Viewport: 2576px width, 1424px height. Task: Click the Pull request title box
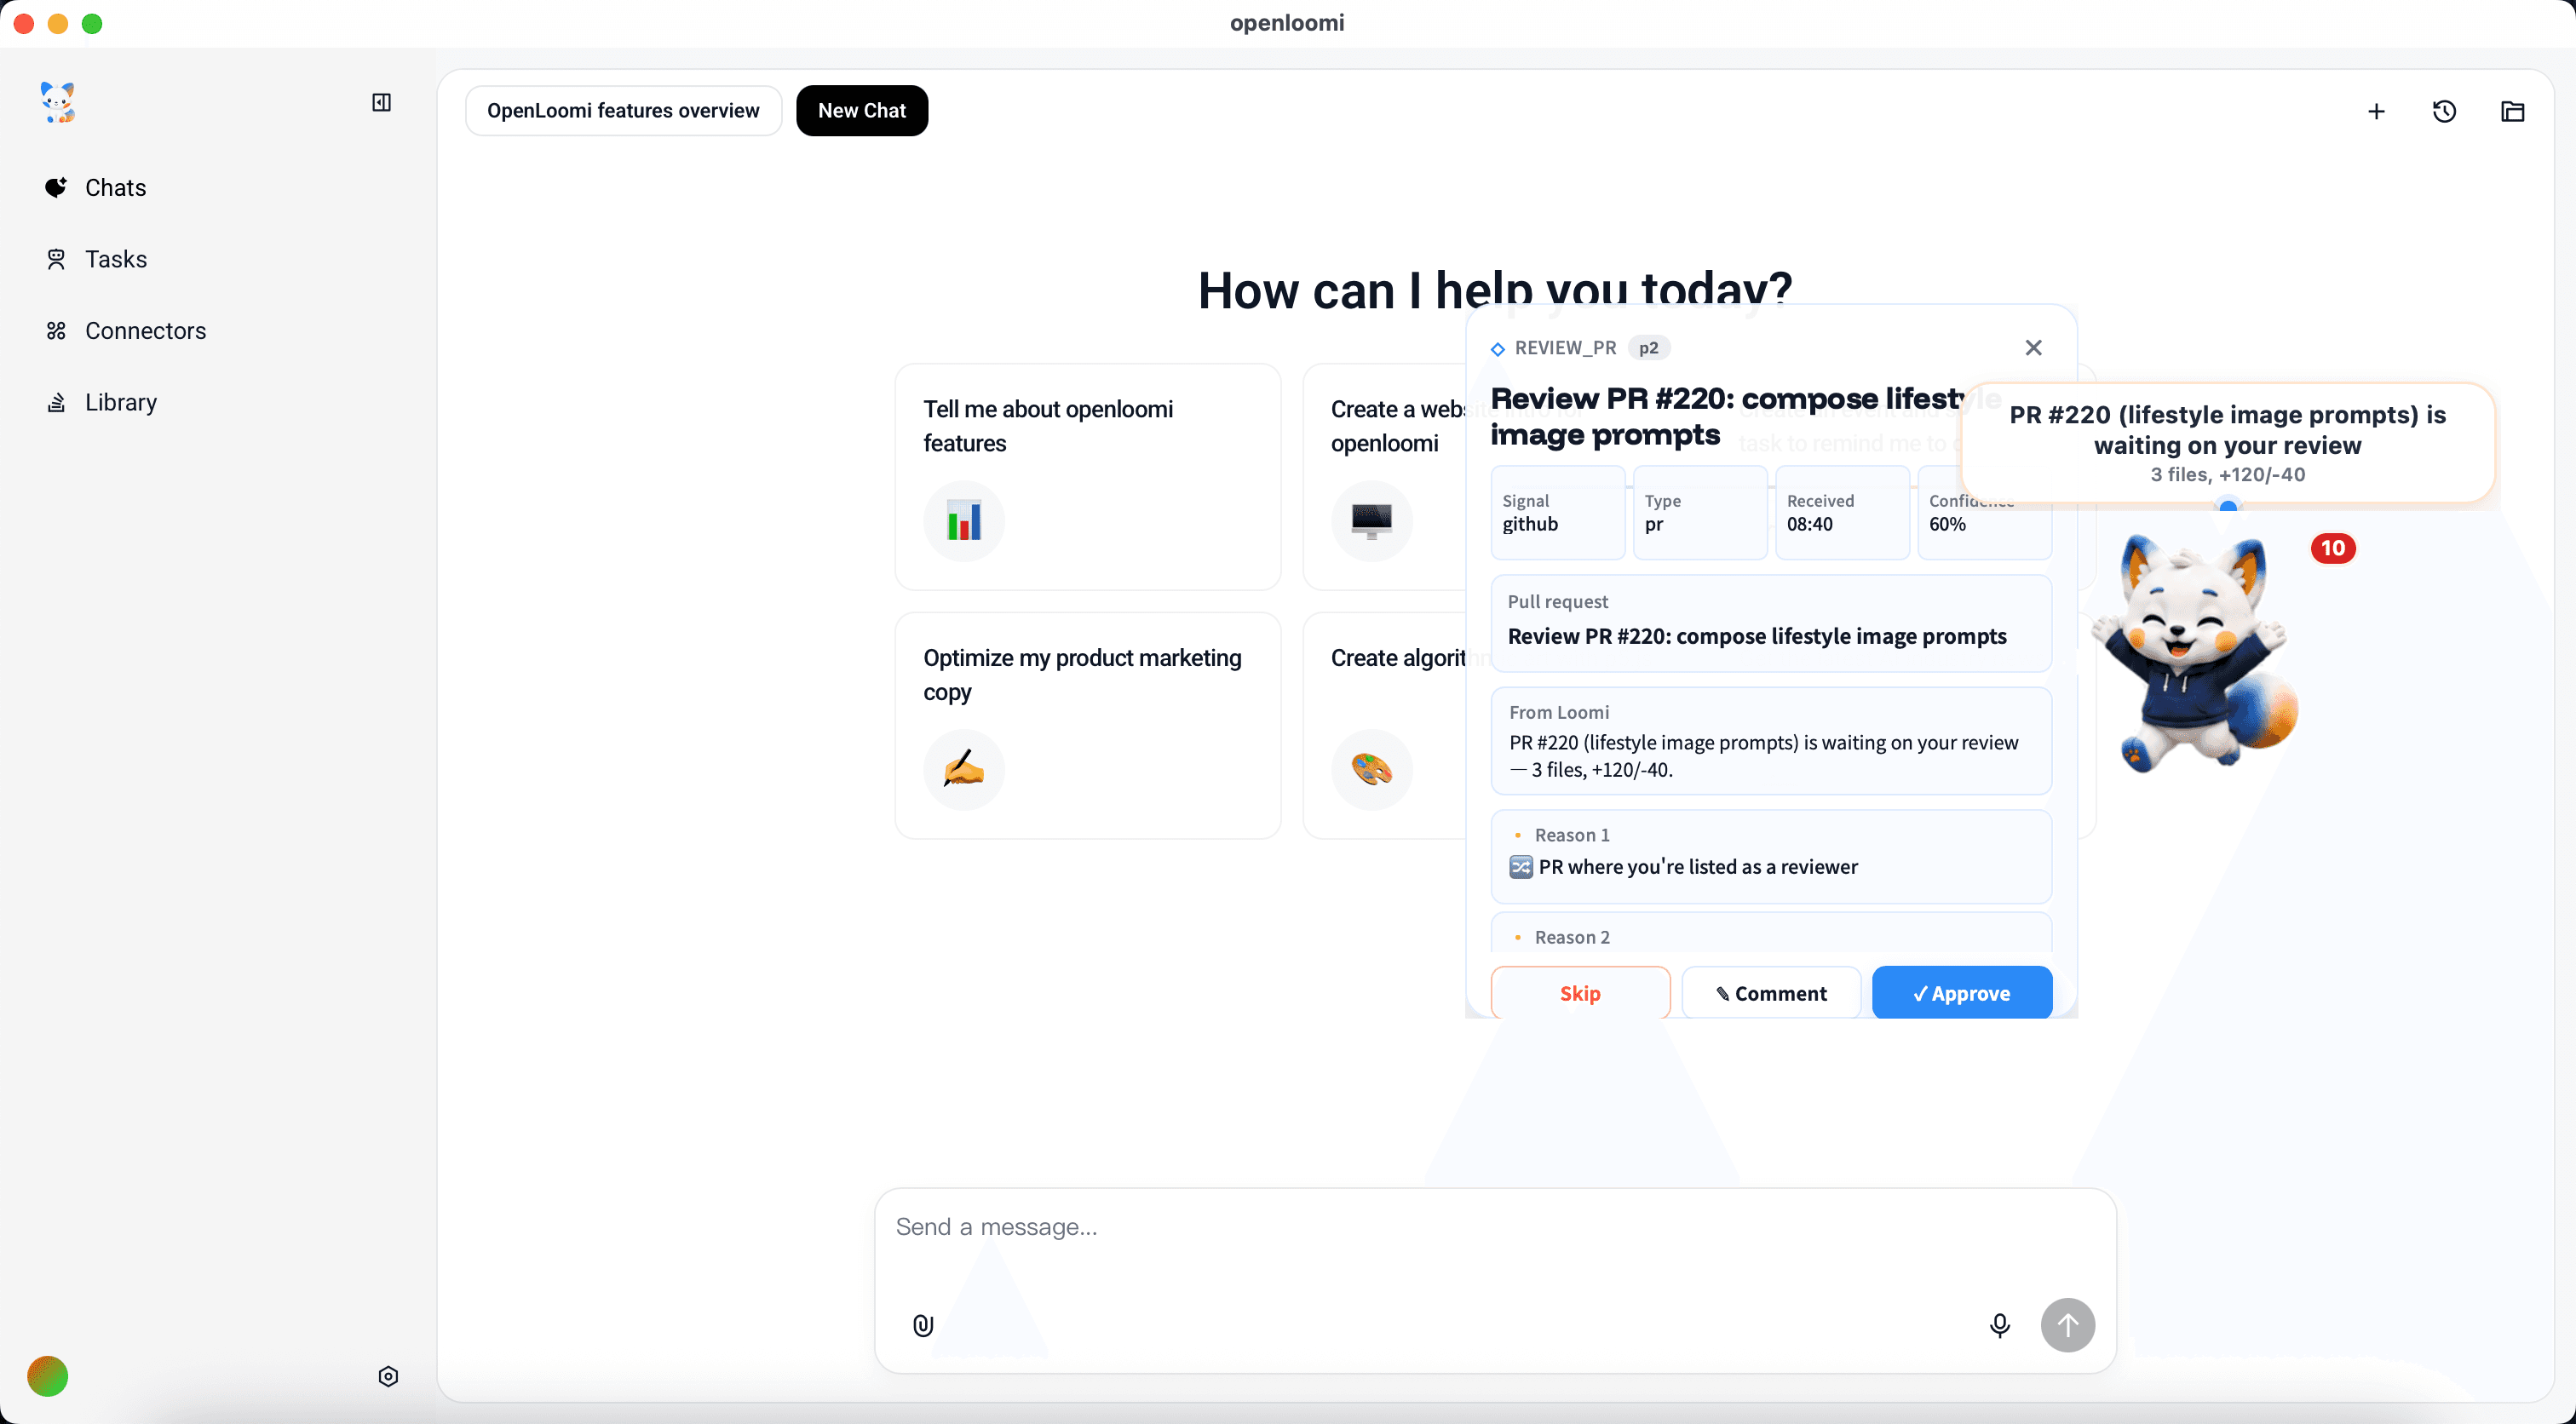pos(1771,623)
